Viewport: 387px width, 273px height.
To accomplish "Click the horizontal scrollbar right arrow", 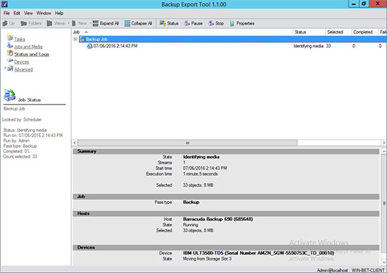I will [x=383, y=142].
